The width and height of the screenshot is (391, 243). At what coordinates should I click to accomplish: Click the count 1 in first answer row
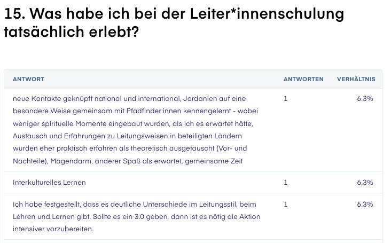pos(286,99)
